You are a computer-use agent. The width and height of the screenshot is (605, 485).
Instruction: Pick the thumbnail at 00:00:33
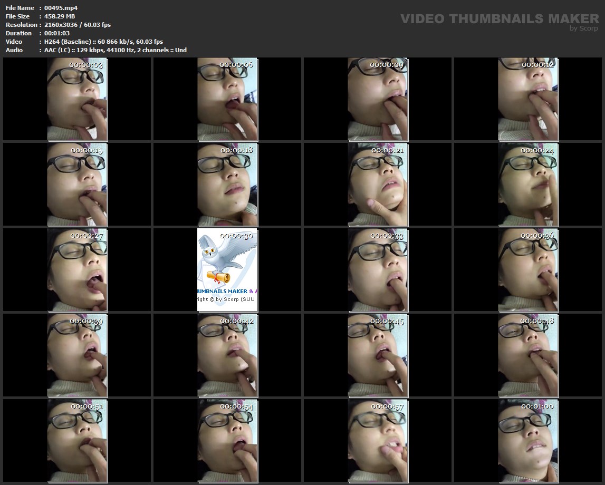pyautogui.click(x=378, y=270)
